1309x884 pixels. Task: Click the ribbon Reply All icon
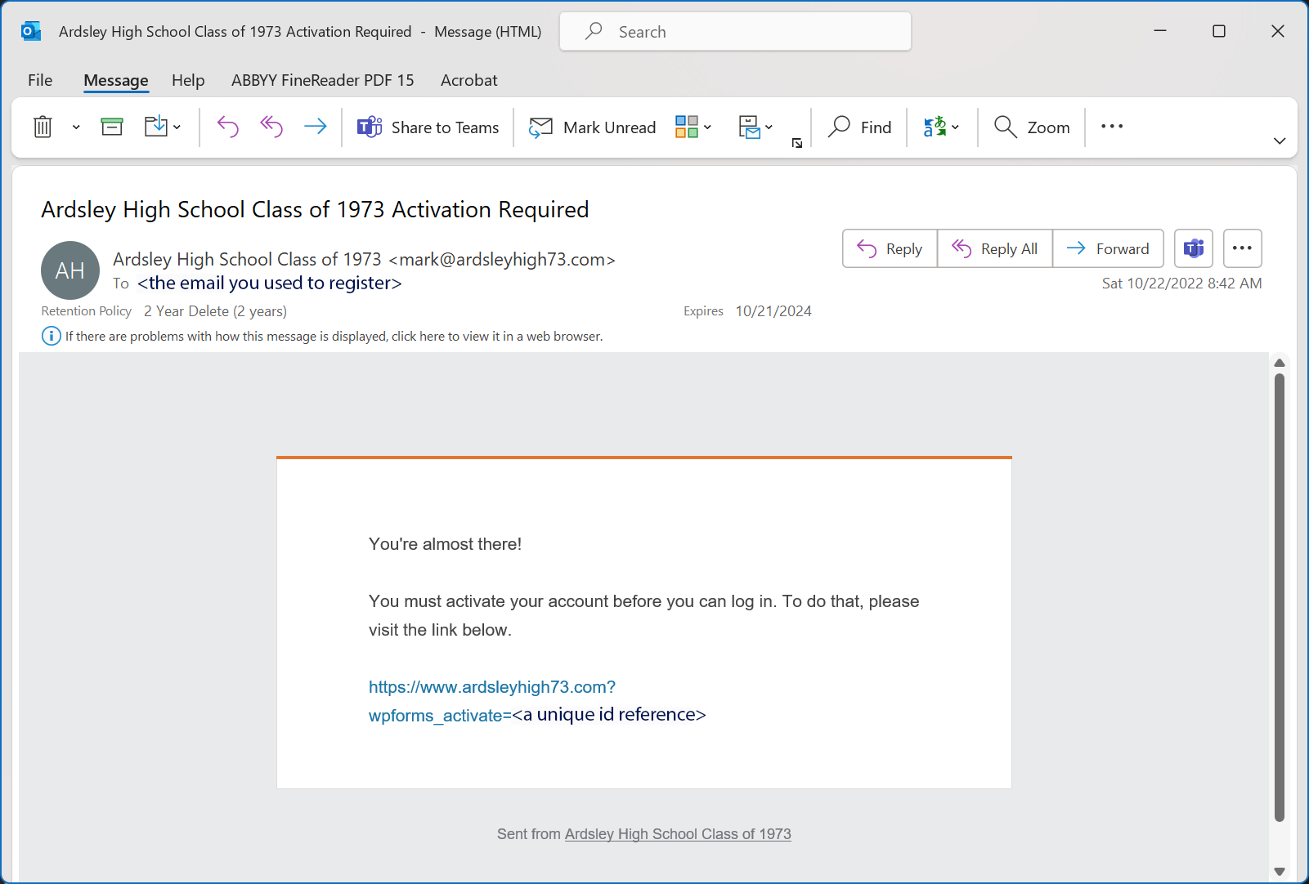click(x=271, y=127)
